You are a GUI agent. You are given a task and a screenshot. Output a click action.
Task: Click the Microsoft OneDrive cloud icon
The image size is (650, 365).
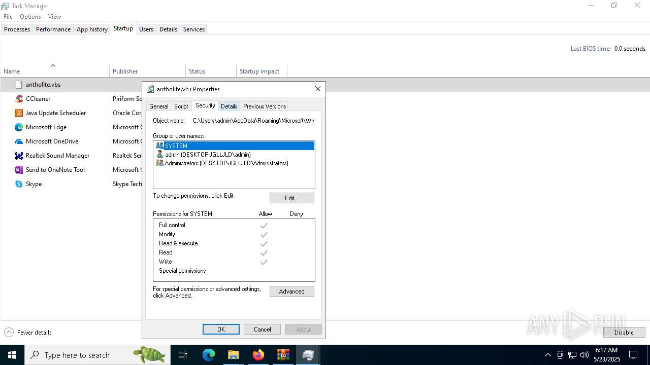pos(19,141)
